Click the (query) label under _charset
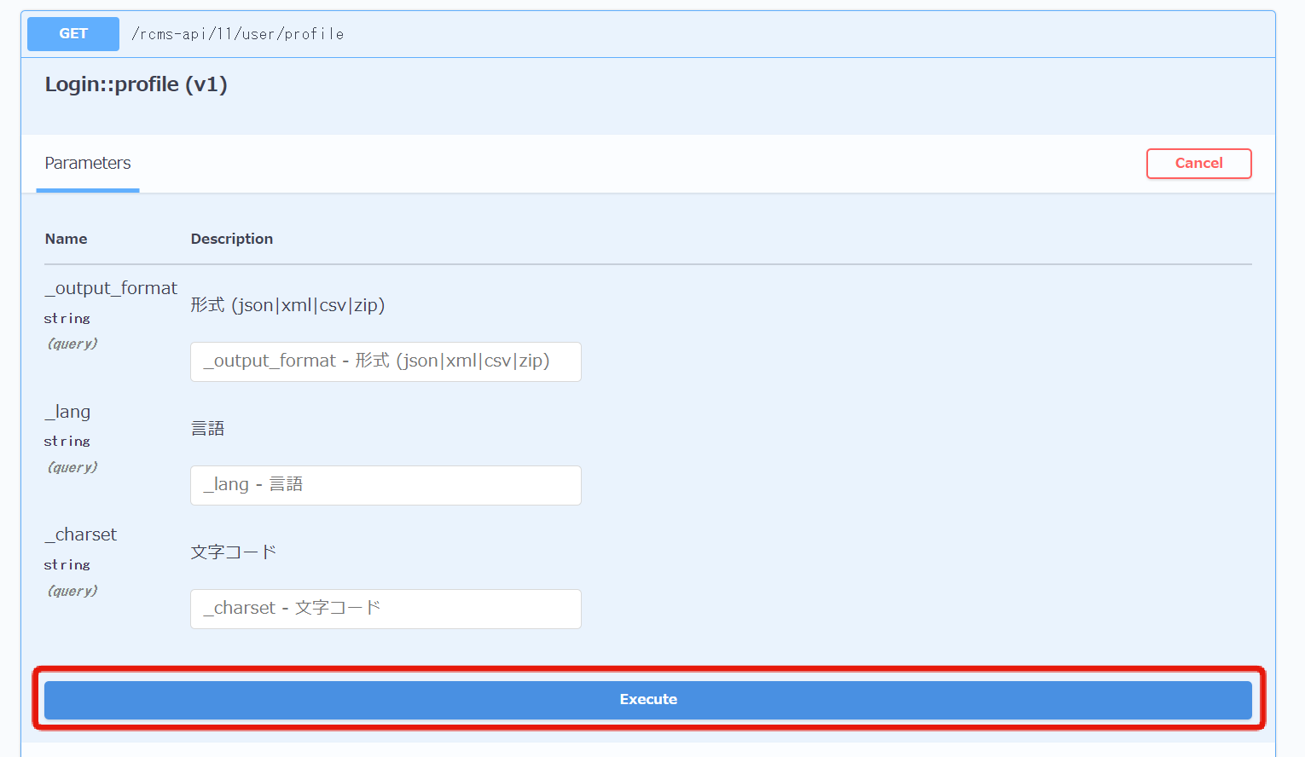 72,591
